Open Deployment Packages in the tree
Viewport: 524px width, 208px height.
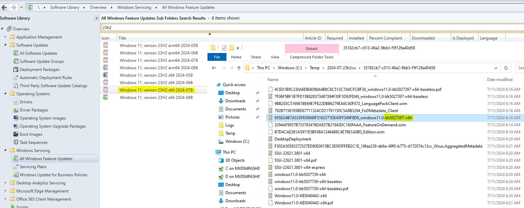(x=39, y=70)
